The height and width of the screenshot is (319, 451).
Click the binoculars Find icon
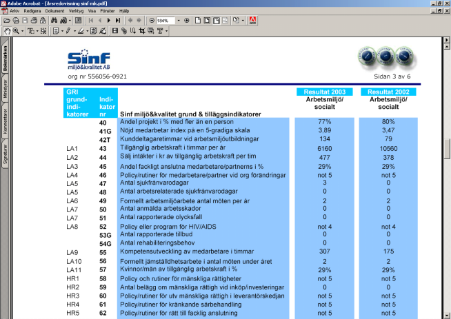click(54, 21)
